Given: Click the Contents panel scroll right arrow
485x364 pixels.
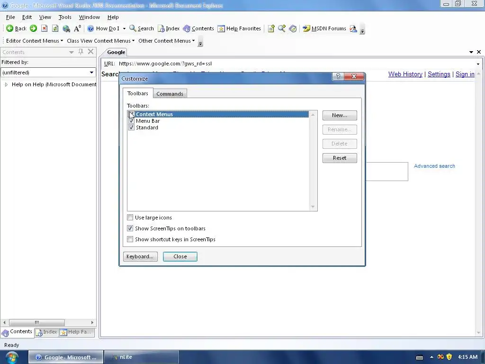Looking at the screenshot, I should tap(92, 322).
